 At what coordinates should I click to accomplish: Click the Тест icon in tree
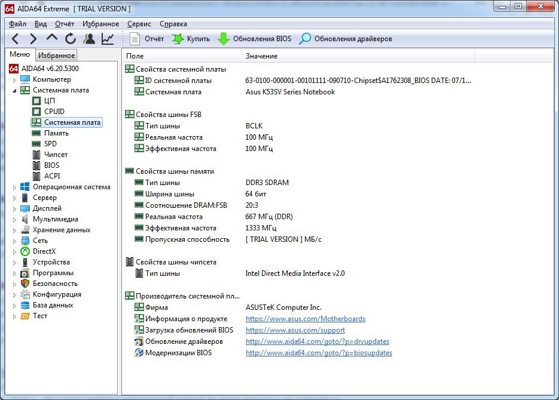(25, 316)
